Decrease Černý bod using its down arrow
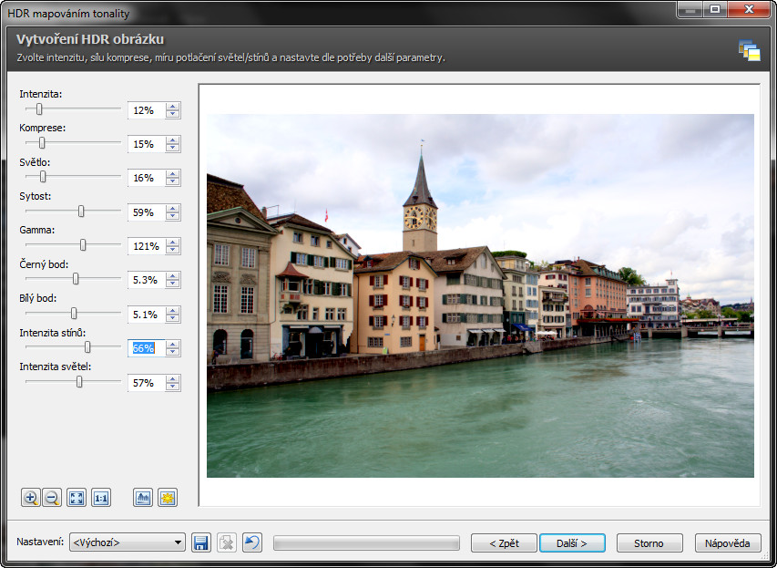Image resolution: width=777 pixels, height=568 pixels. [x=173, y=284]
